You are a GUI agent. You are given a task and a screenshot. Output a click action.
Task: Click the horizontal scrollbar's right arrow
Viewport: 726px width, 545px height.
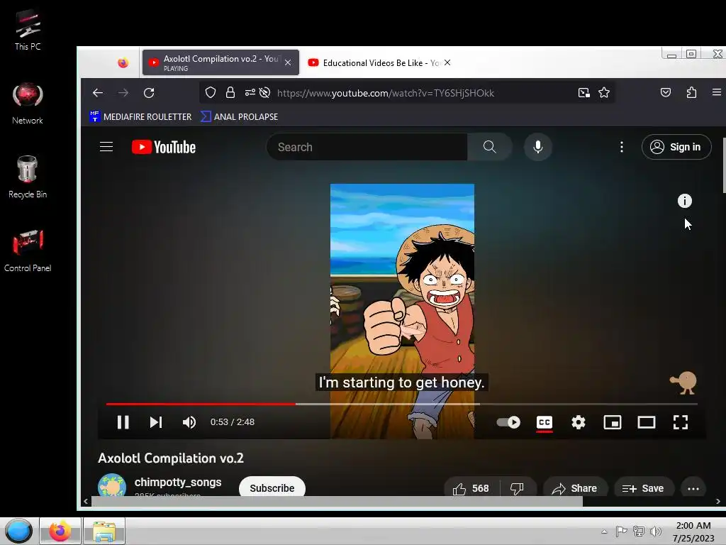(717, 501)
